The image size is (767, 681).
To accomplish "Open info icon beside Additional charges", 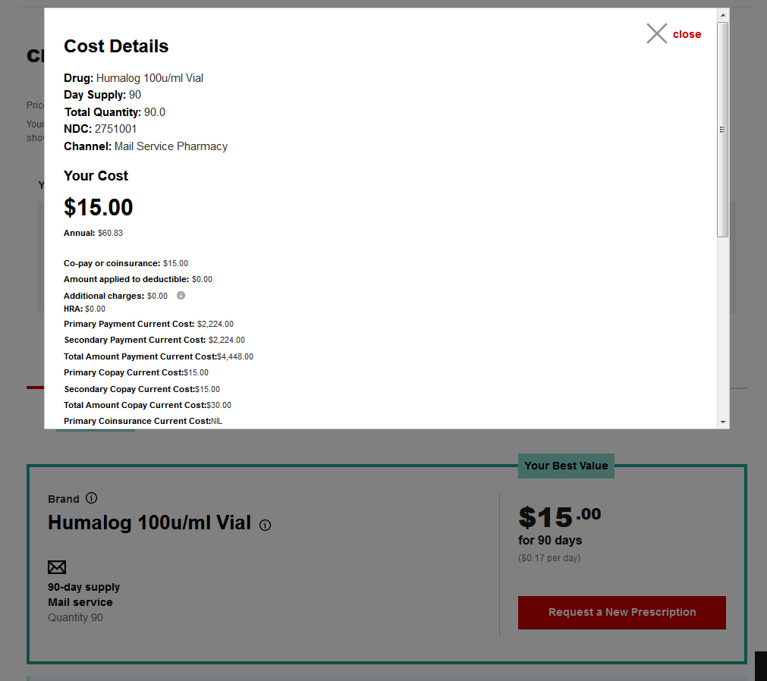I will 181,295.
